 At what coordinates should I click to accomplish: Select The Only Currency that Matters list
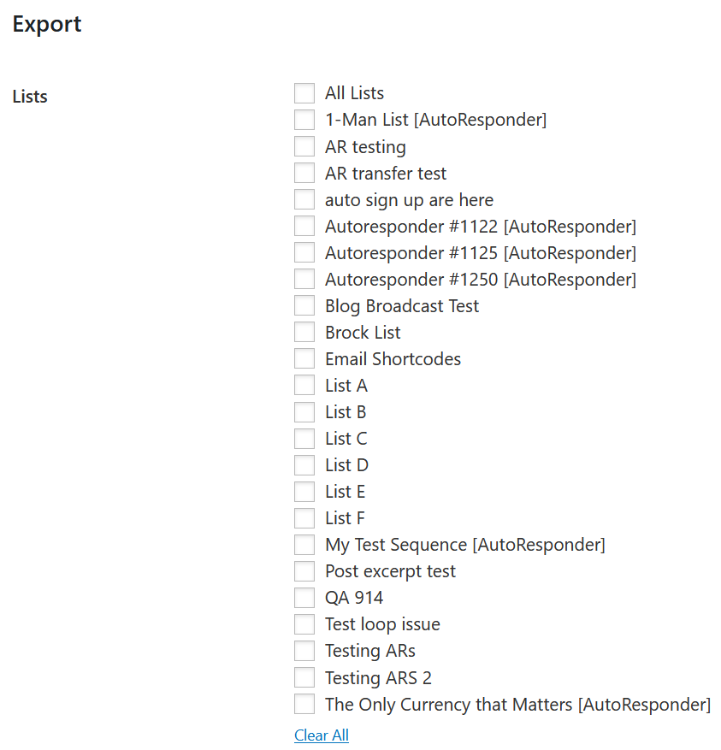pyautogui.click(x=304, y=704)
